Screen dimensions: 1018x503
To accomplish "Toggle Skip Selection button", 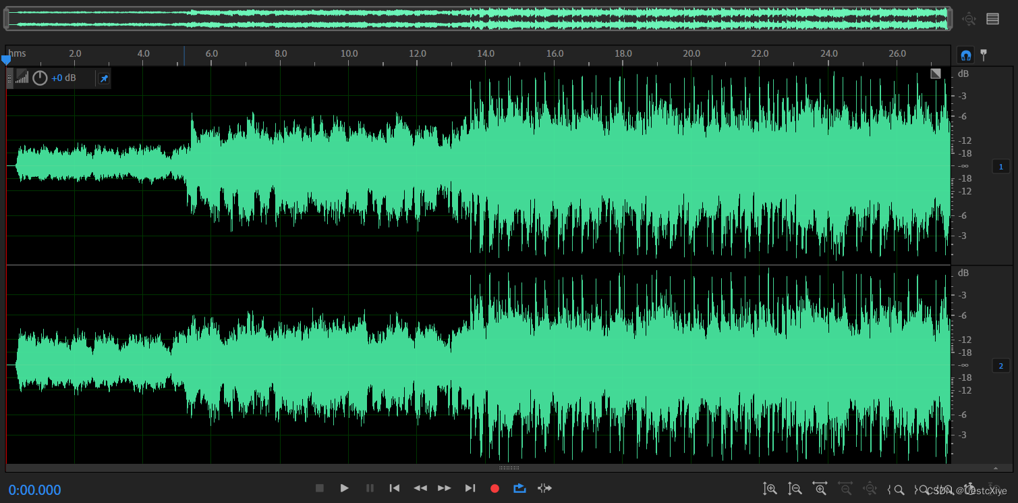I will coord(544,488).
